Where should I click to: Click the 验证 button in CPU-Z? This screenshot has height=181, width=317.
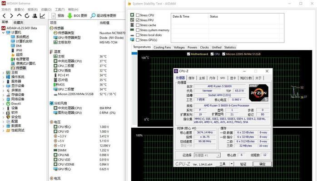243,164
